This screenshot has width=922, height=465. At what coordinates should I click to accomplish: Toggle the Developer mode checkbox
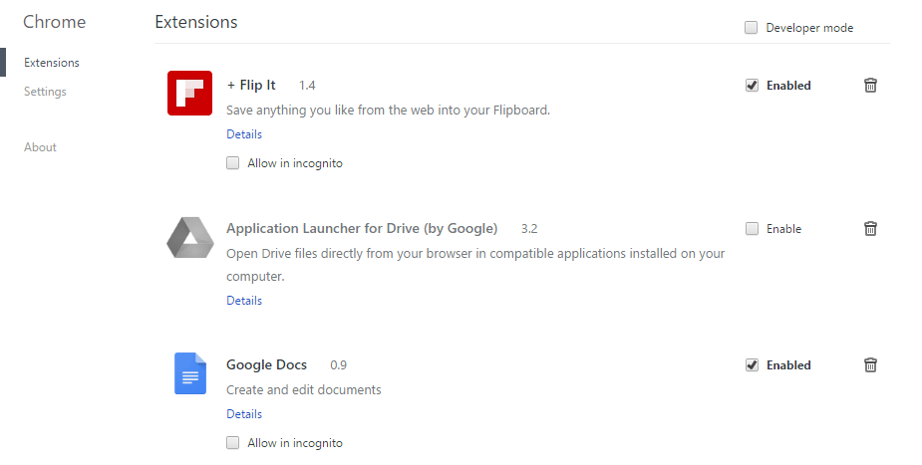tap(751, 28)
